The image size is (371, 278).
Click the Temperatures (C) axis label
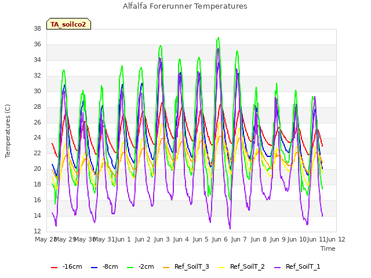(x=8, y=131)
